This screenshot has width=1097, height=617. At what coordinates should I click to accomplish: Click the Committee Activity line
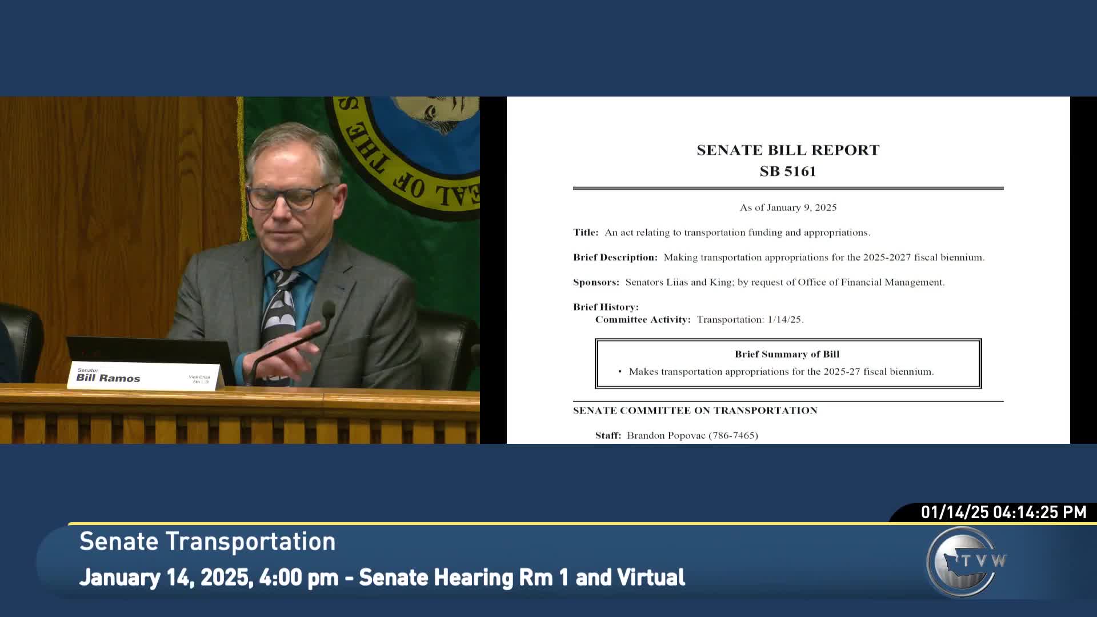pyautogui.click(x=699, y=320)
